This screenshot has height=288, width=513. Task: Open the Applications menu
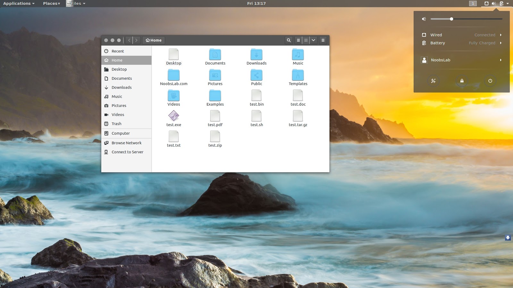pos(17,4)
